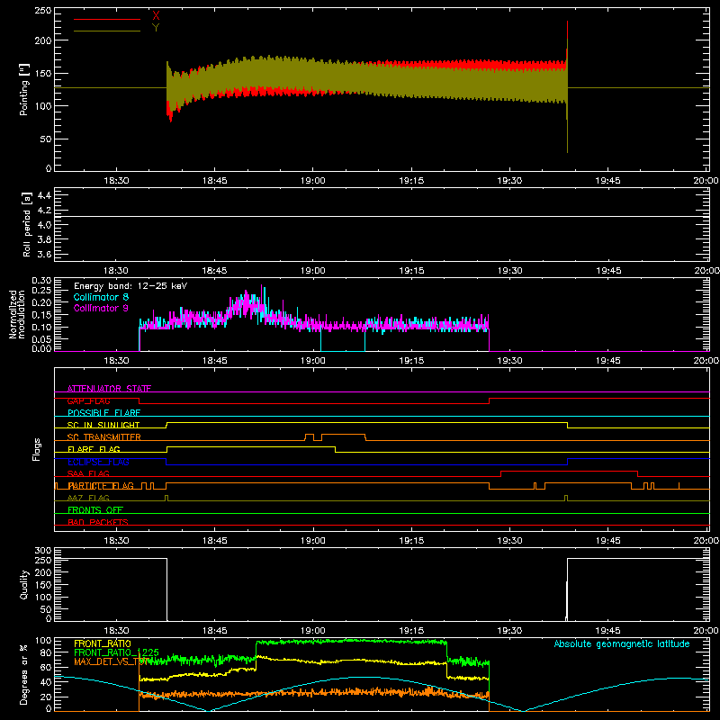The width and height of the screenshot is (720, 720).
Task: Click the 250 tick label on Pointing axis
Action: (x=43, y=11)
